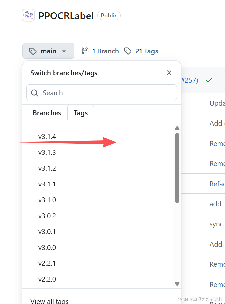Click the tag icon beside 21 Tags
Image resolution: width=225 pixels, height=304 pixels.
point(128,51)
